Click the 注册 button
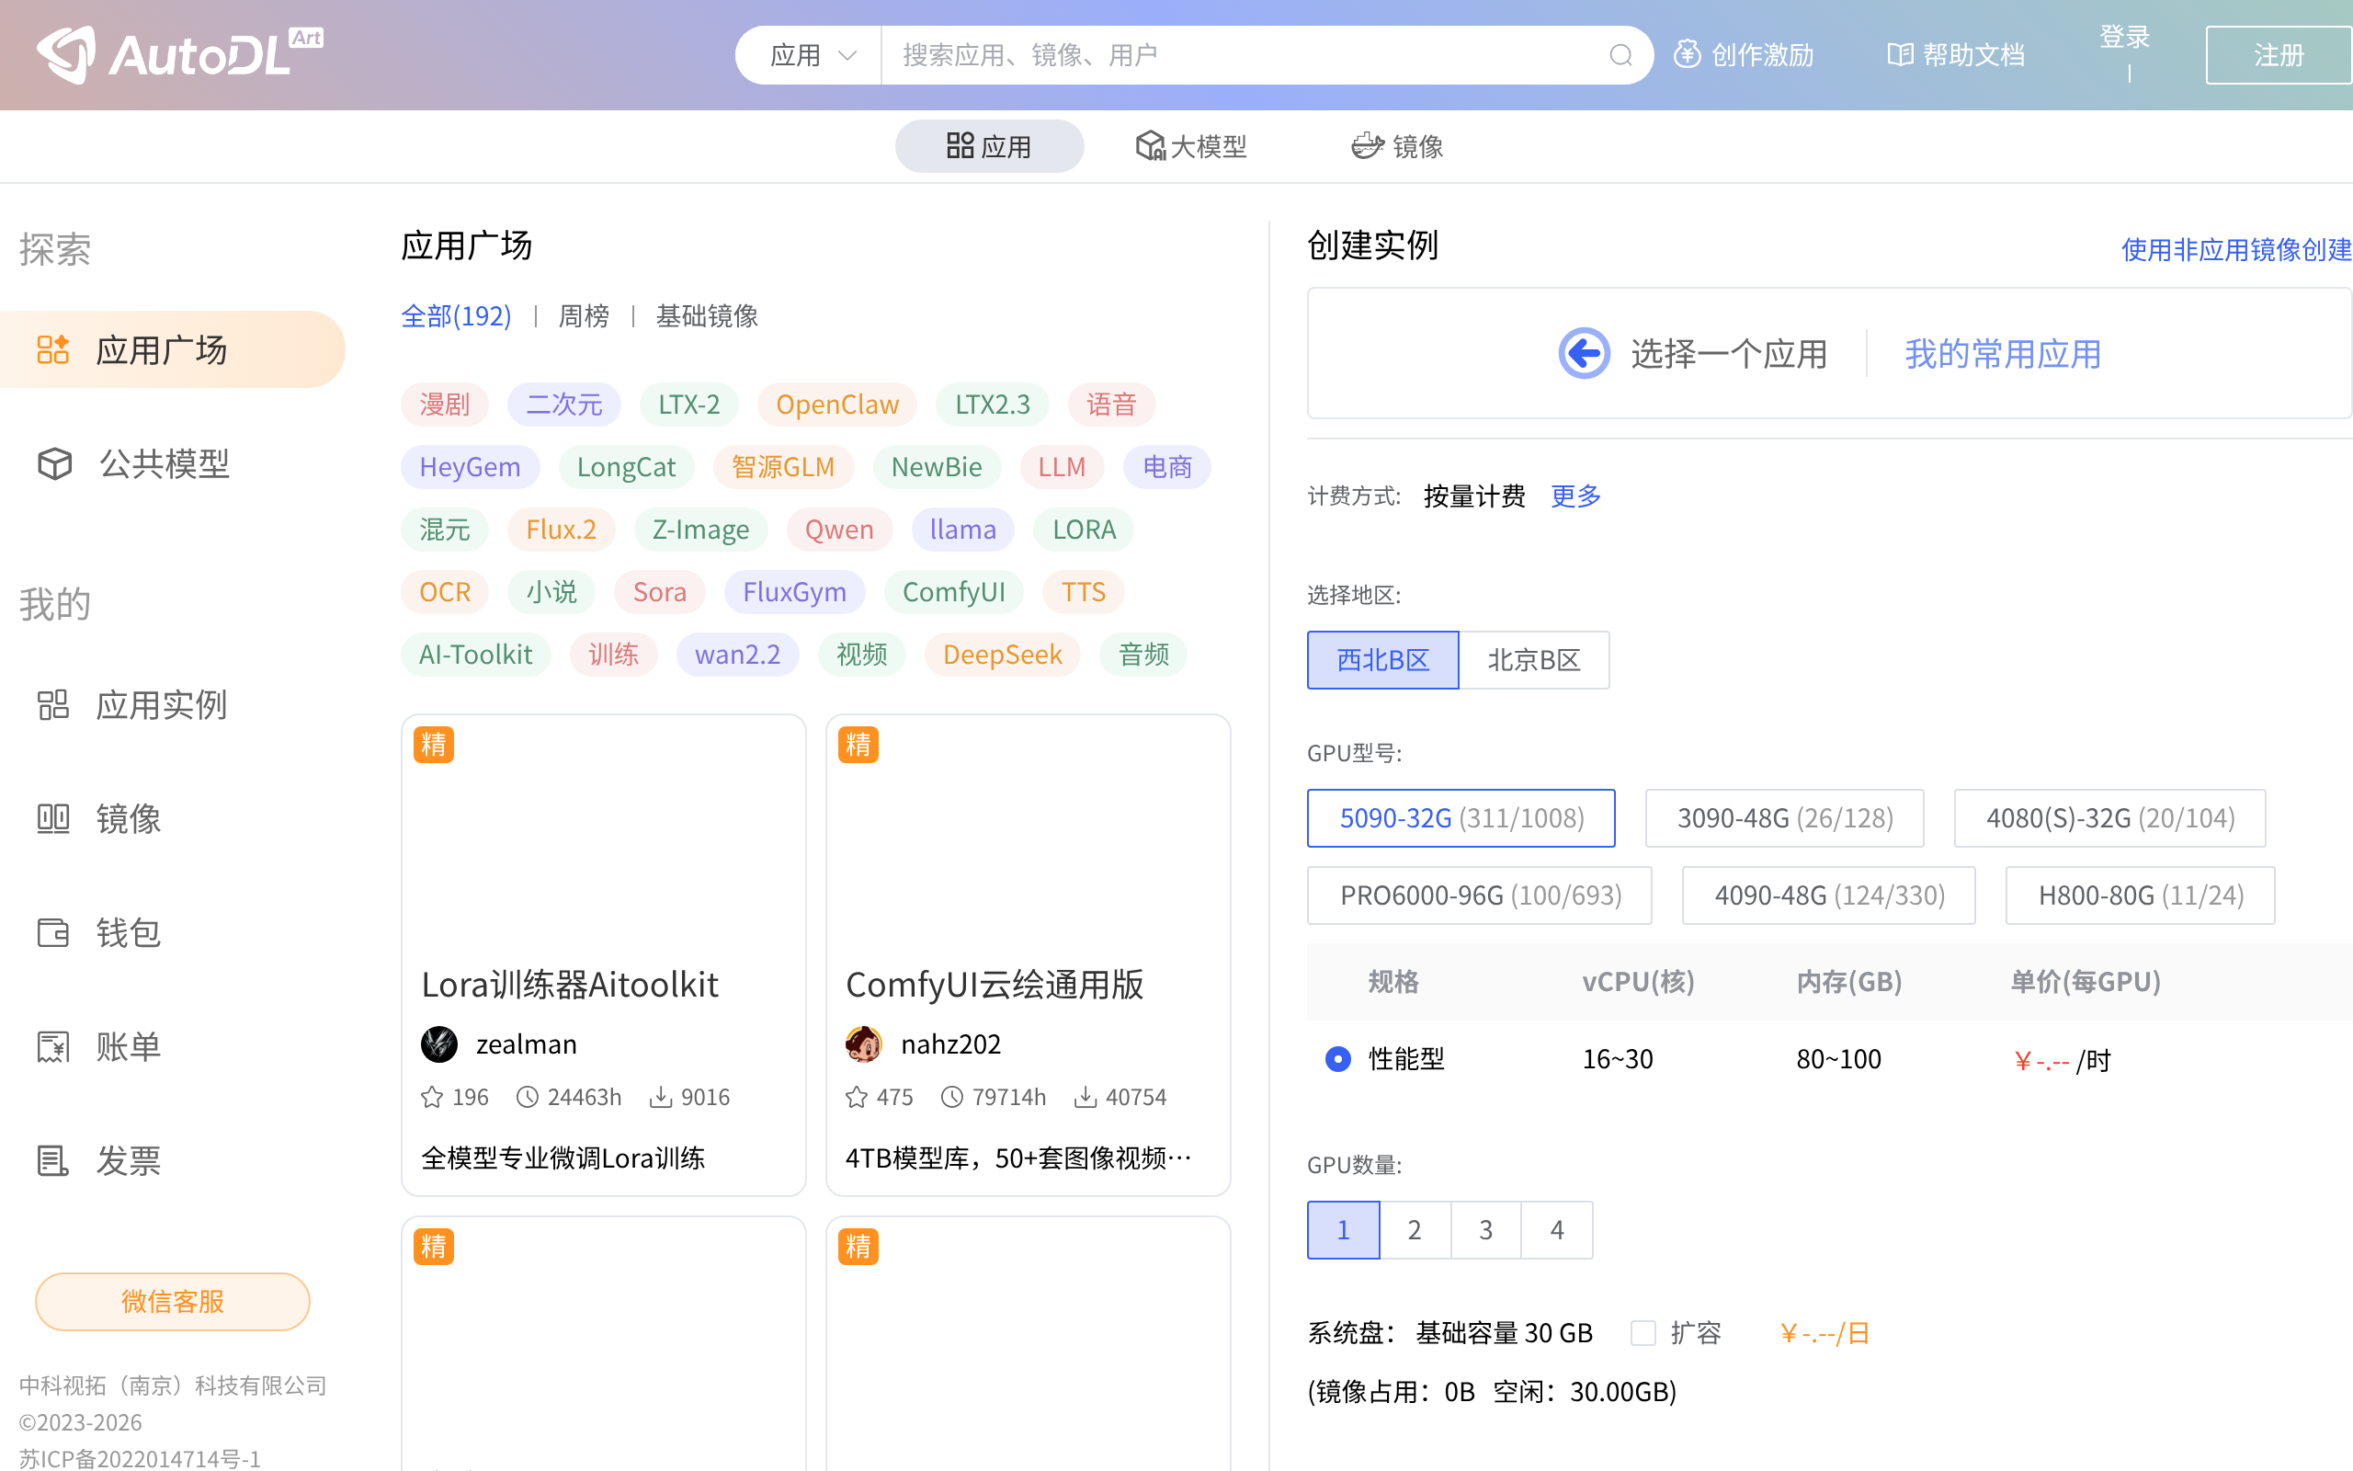Image resolution: width=2353 pixels, height=1471 pixels. 2279,54
